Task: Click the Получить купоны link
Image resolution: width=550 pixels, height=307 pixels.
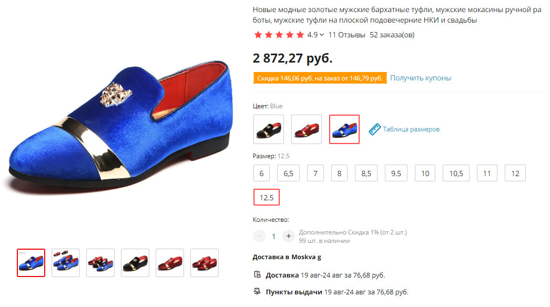Action: tap(421, 78)
